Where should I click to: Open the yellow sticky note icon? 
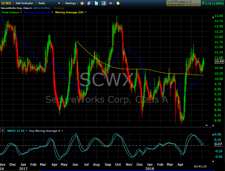click(118, 3)
